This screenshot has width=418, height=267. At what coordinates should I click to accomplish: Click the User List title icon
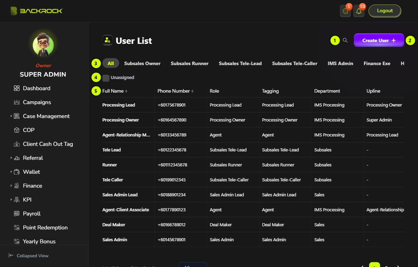coord(108,40)
